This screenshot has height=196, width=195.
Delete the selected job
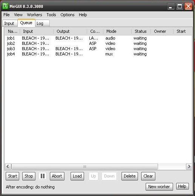(x=130, y=176)
